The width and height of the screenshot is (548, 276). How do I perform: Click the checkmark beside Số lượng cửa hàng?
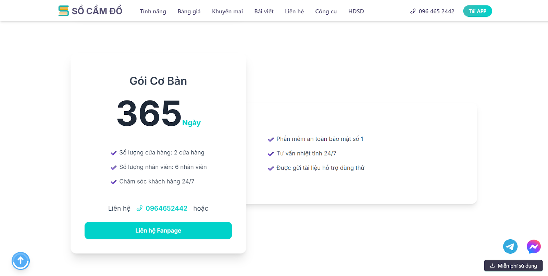114,153
